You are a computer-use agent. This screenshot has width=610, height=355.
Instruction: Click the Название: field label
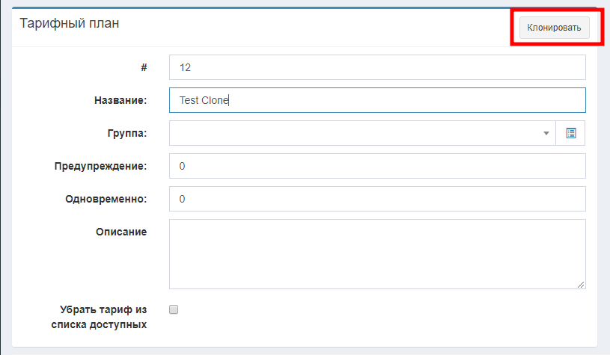[121, 100]
